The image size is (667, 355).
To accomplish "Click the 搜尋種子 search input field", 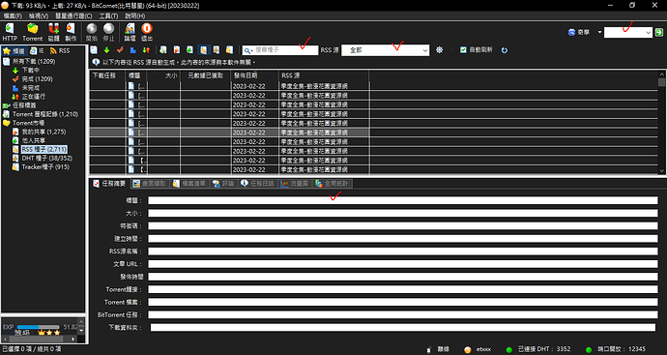I will 280,50.
